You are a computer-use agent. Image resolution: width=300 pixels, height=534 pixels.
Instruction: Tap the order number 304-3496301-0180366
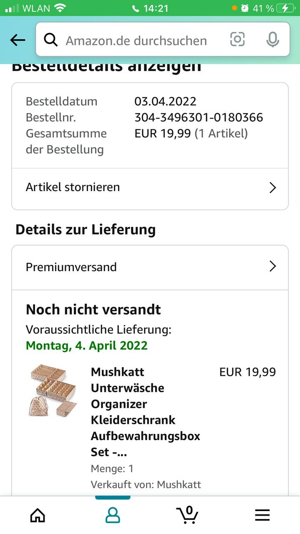click(199, 117)
